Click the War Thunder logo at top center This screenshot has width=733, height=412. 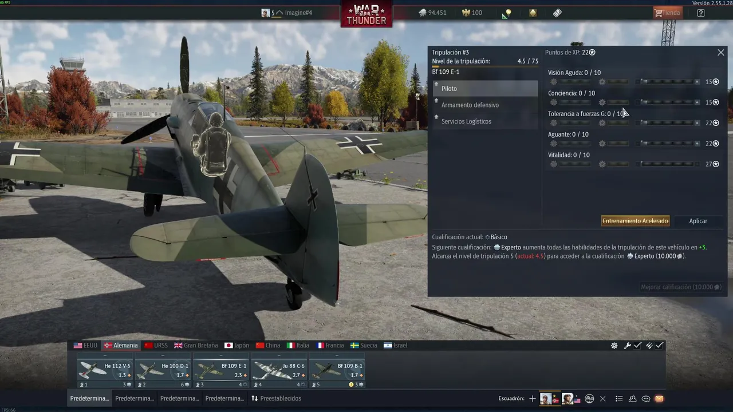(366, 14)
